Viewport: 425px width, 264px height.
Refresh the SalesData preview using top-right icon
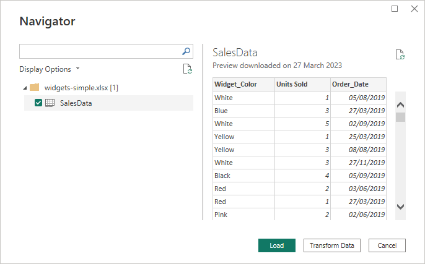pyautogui.click(x=400, y=55)
